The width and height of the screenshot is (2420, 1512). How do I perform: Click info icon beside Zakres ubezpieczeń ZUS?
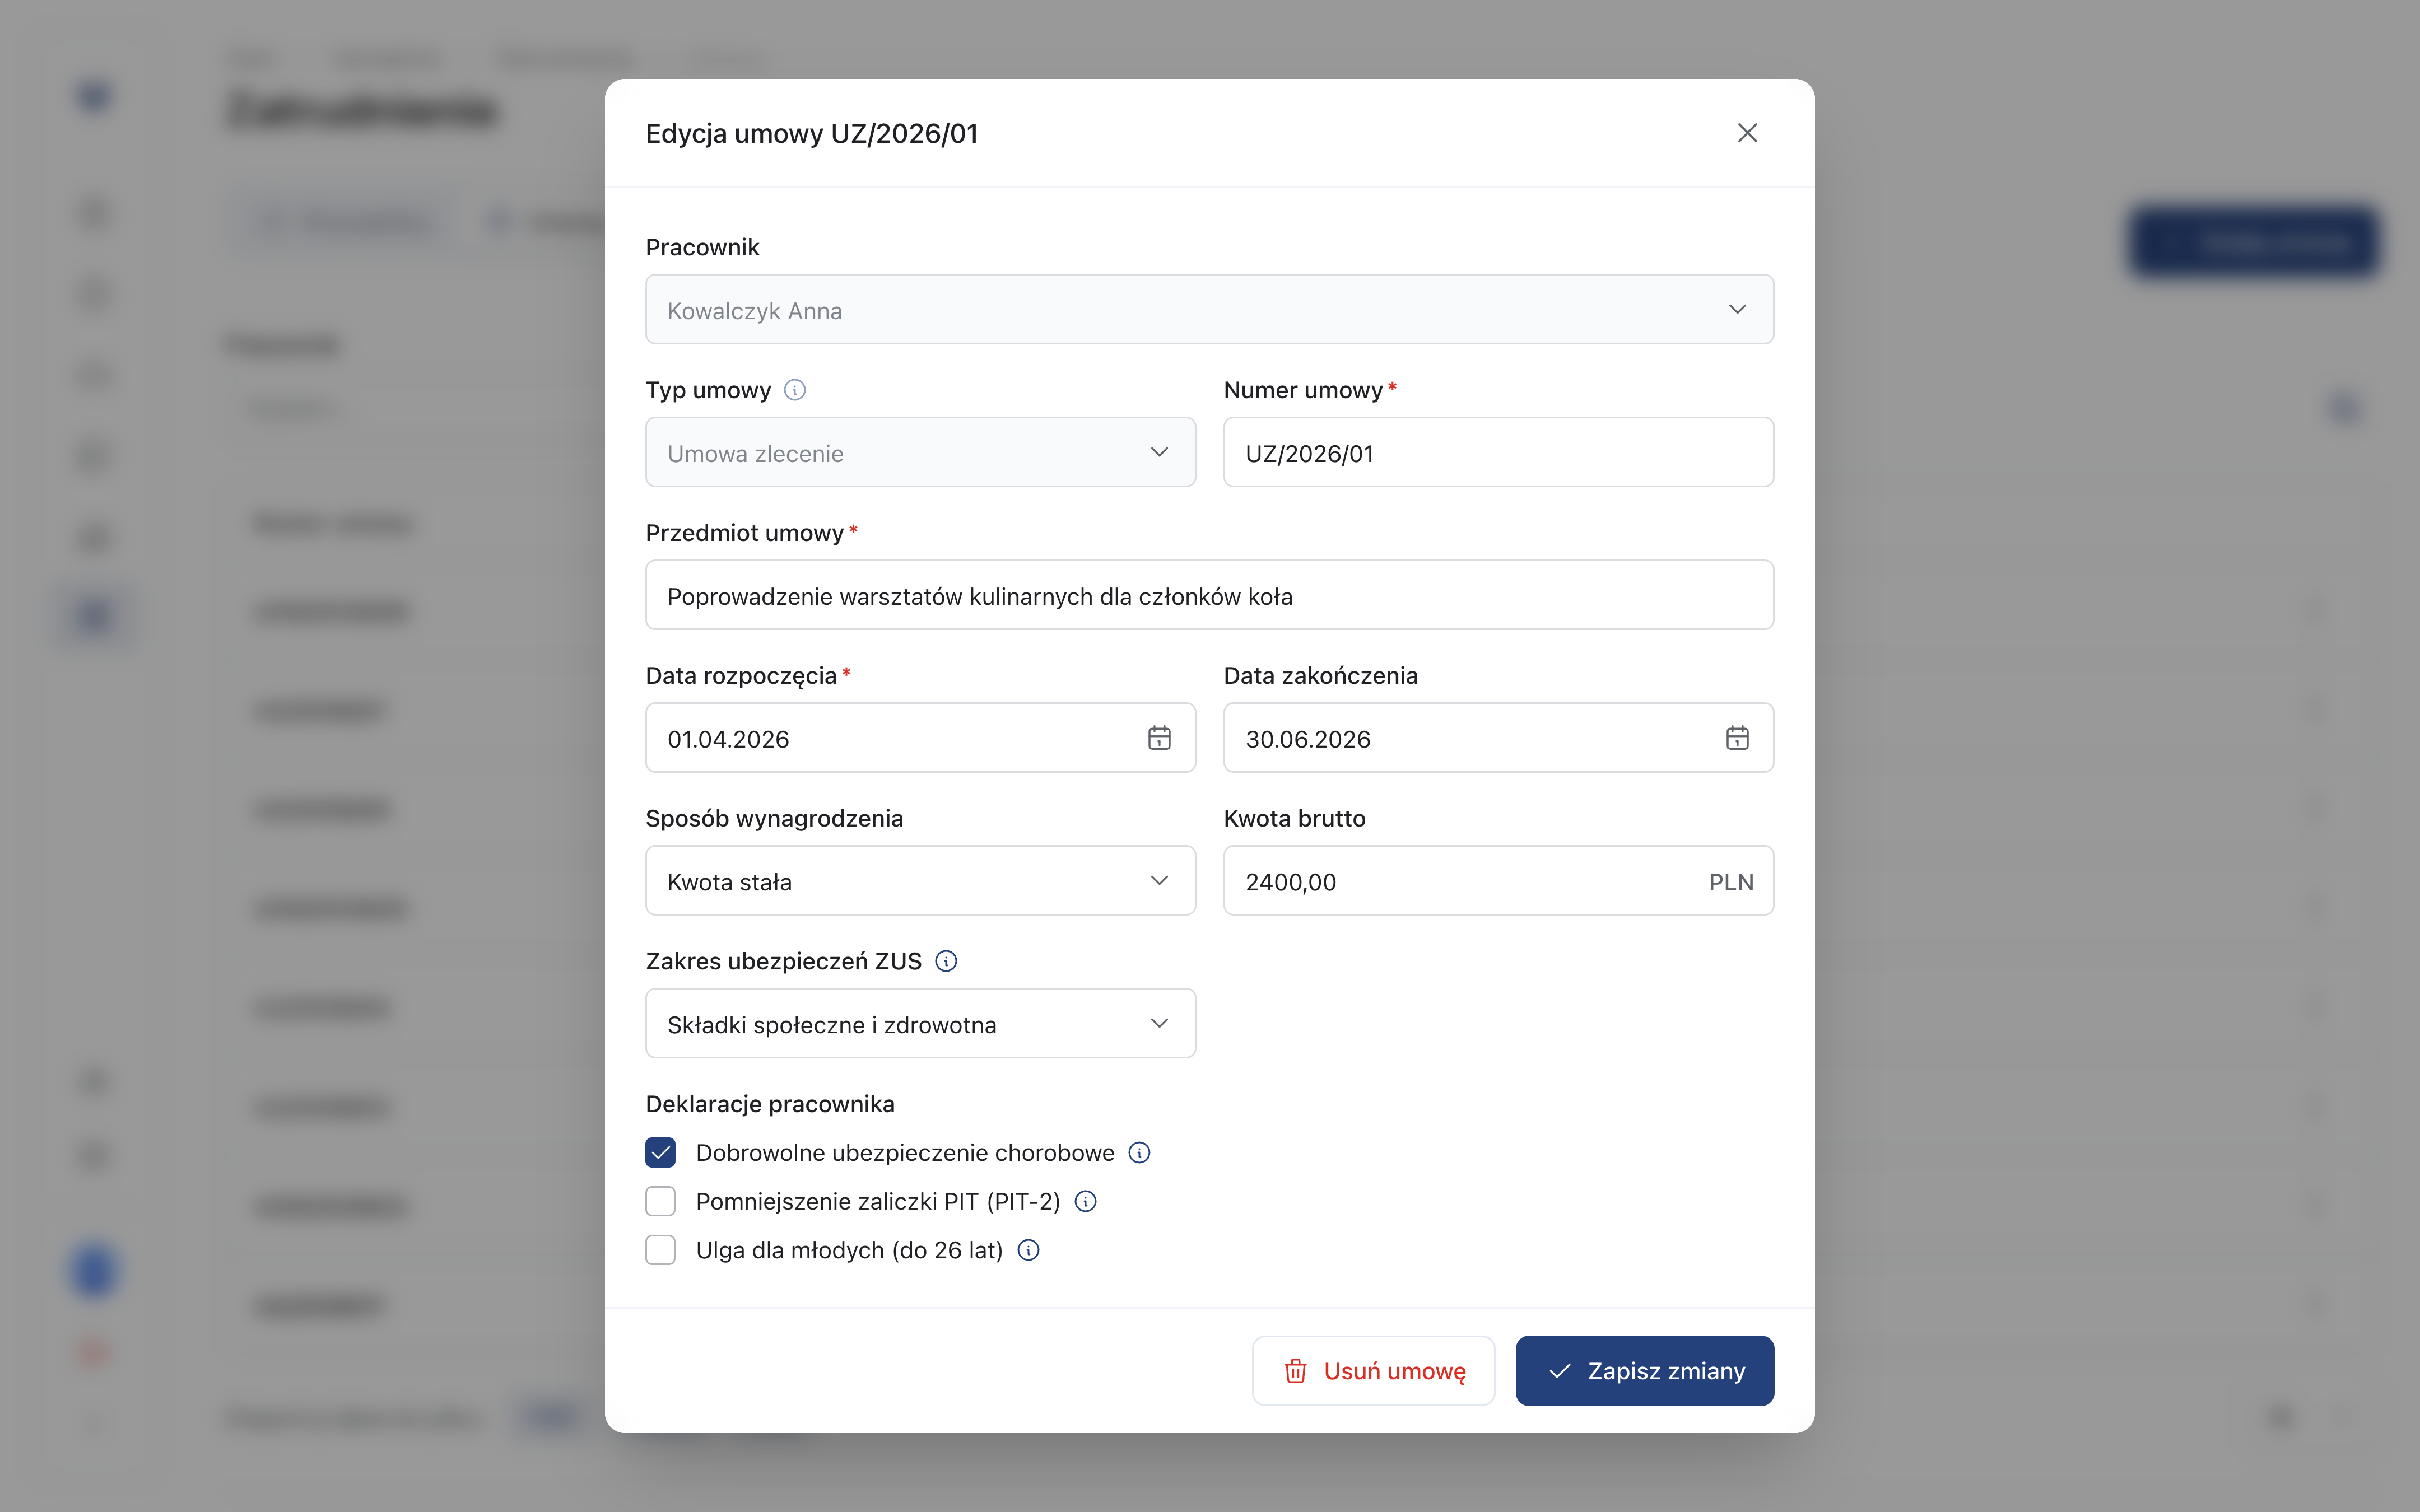pyautogui.click(x=946, y=961)
